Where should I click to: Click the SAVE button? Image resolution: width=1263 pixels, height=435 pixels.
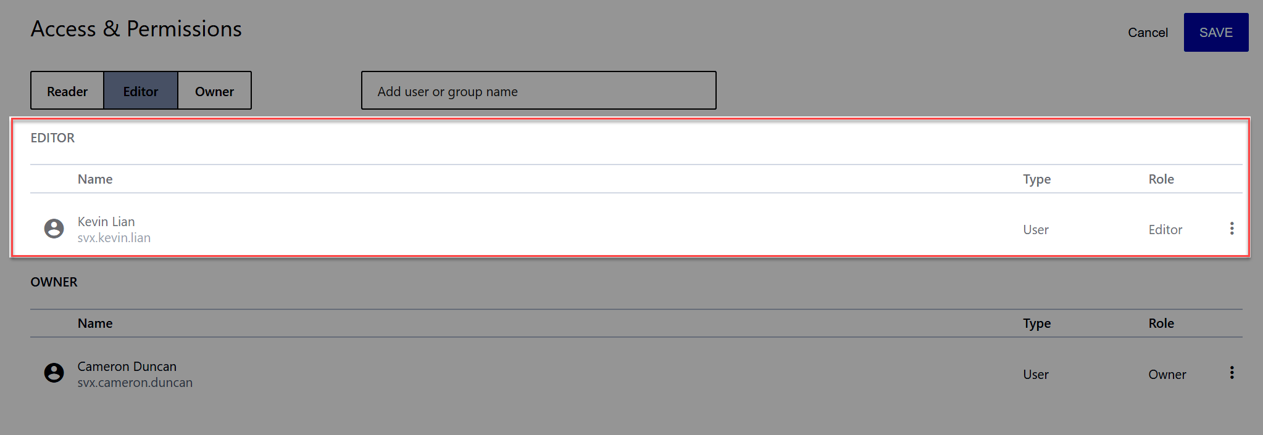coord(1215,32)
